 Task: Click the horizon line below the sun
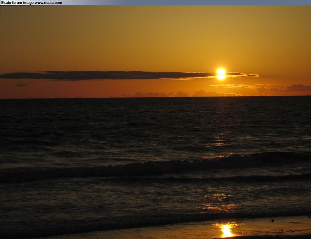221,97
